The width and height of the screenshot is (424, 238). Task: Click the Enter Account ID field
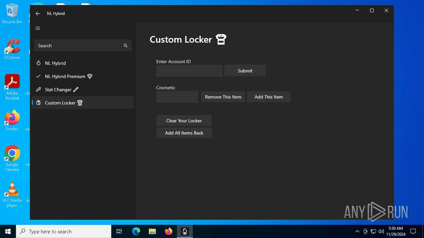[x=189, y=71]
